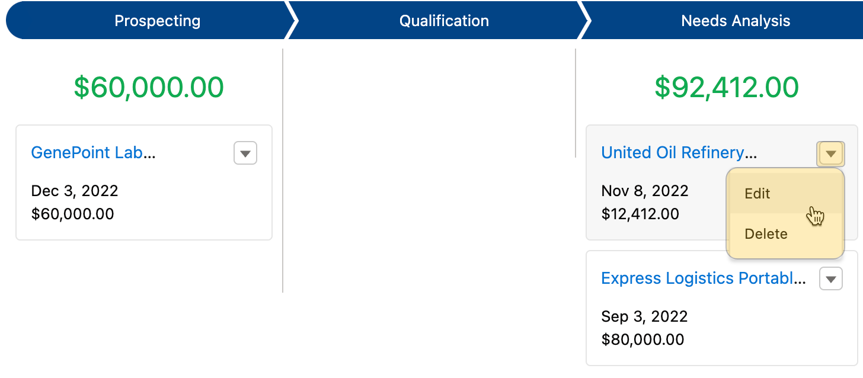863x378 pixels.
Task: Open the Express Logistics Portable opportunity link
Action: point(704,278)
